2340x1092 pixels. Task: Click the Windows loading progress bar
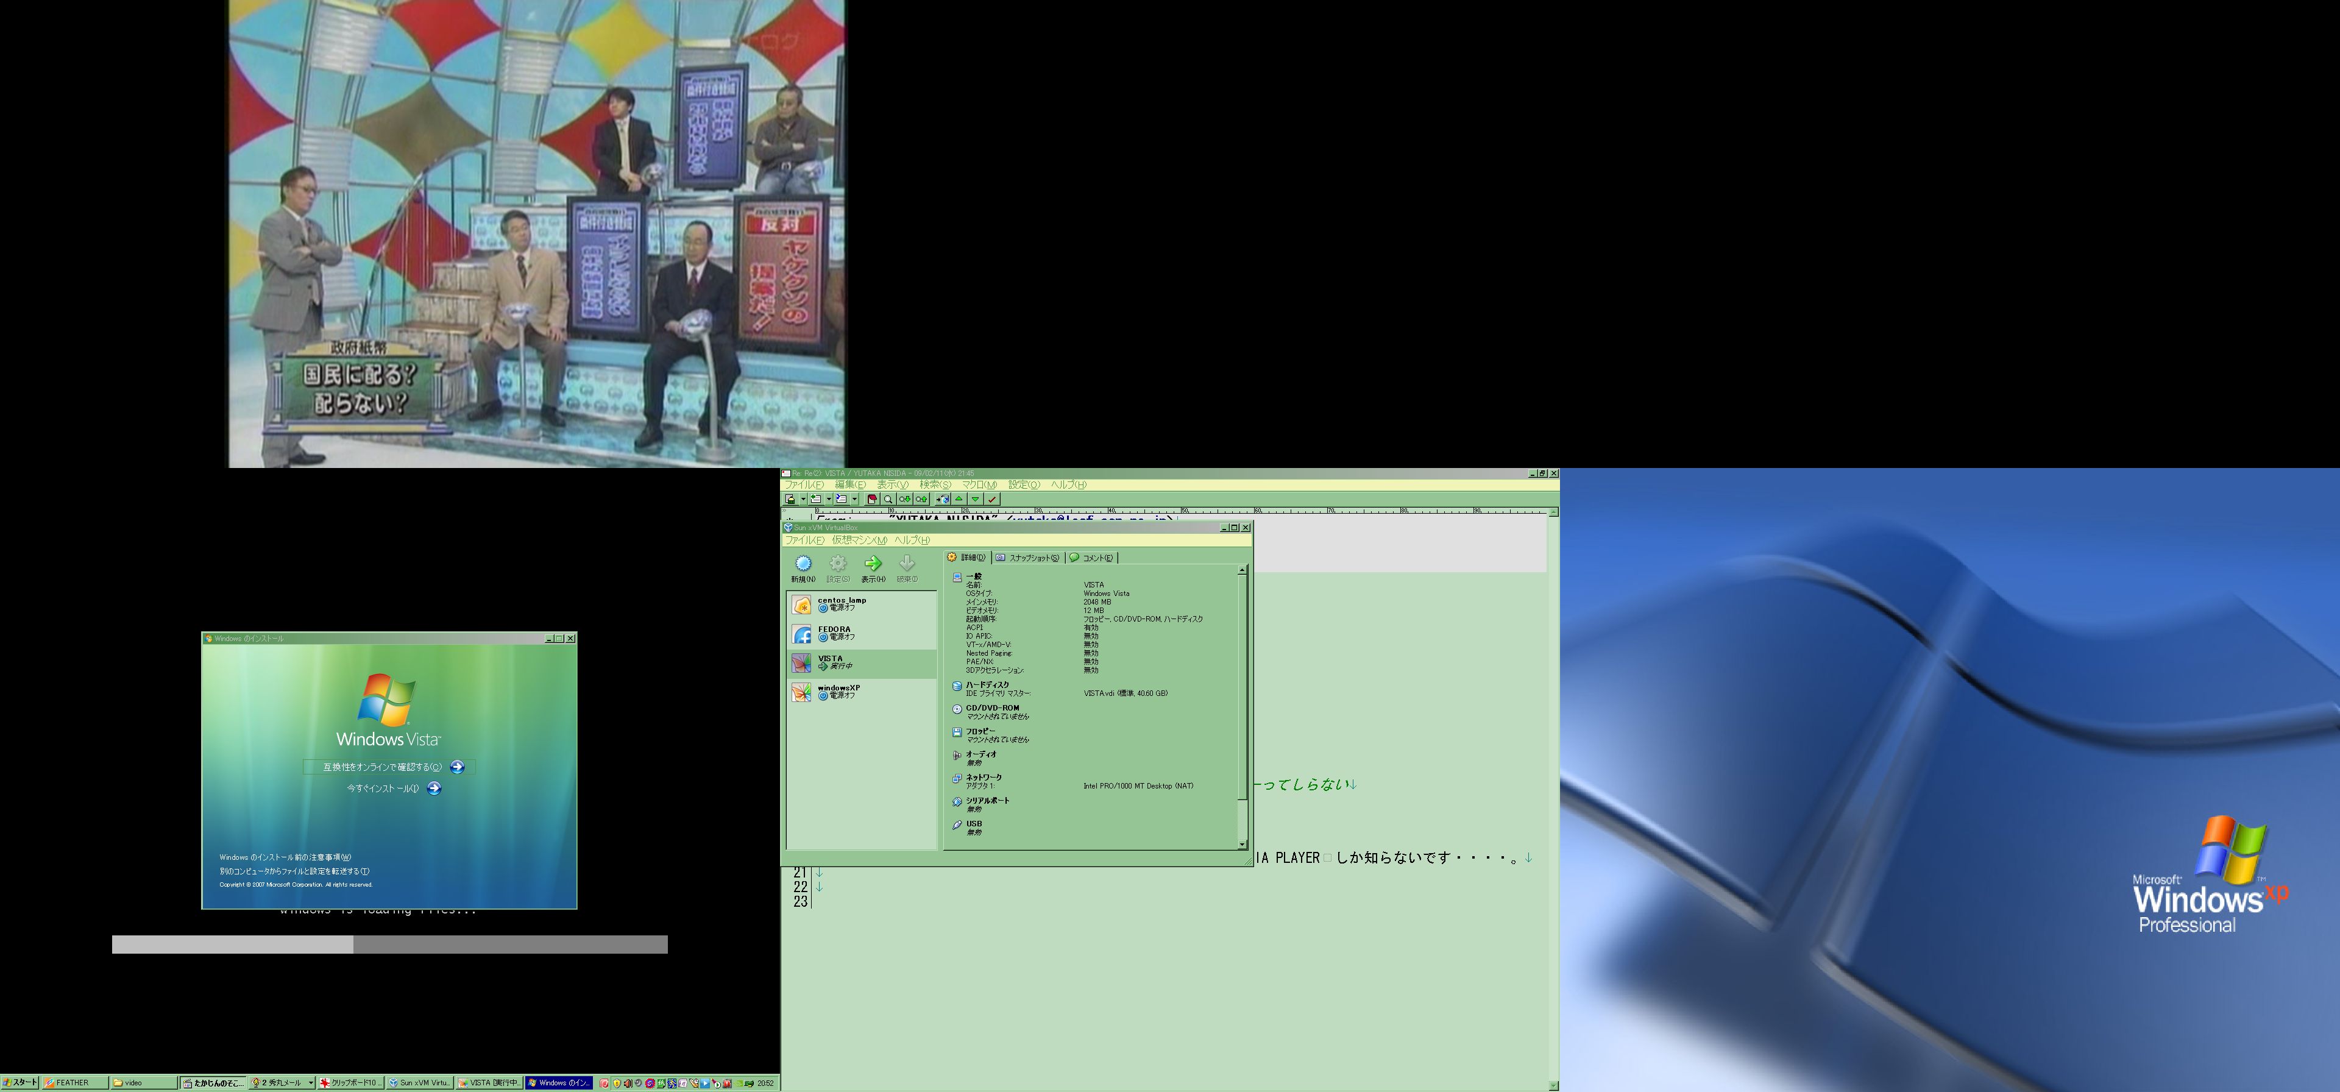point(390,945)
